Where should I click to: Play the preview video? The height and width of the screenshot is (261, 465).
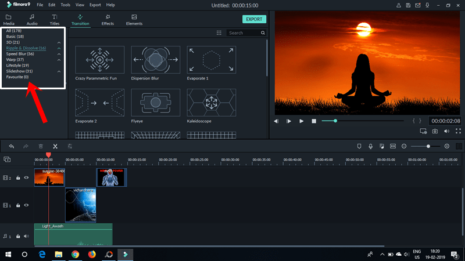coord(301,121)
